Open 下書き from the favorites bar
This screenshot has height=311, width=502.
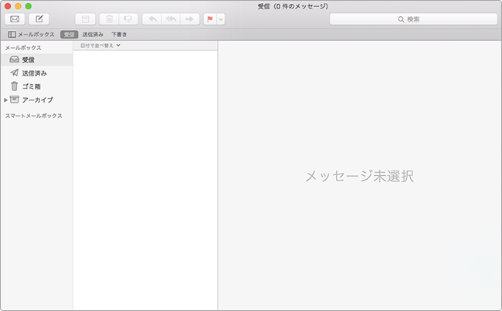[x=119, y=35]
